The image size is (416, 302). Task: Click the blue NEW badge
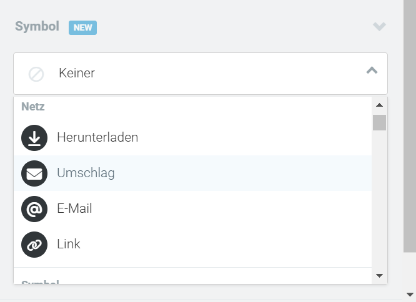83,27
